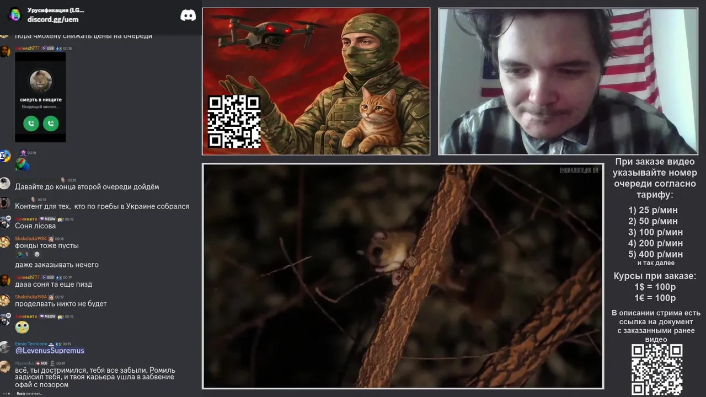Click the MEOW tag above the crying emoji
The height and width of the screenshot is (397, 706).
point(47,316)
